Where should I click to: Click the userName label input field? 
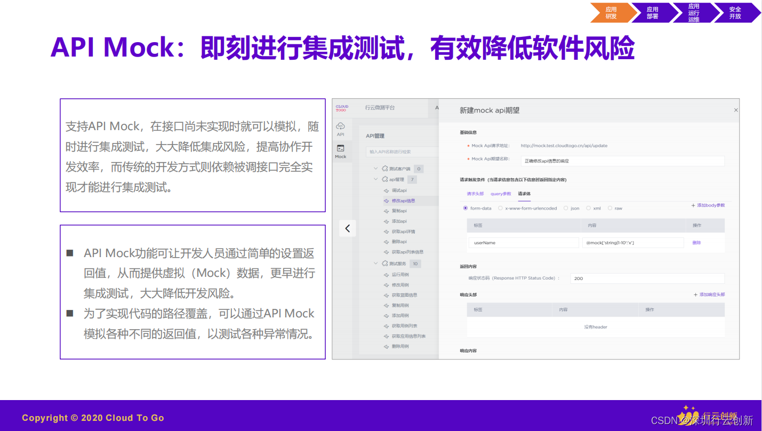[524, 243]
